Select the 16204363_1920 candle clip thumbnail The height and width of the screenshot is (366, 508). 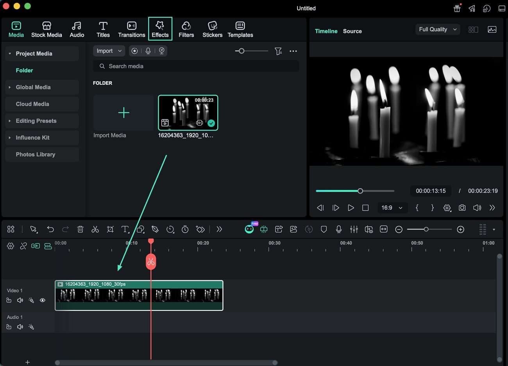(x=188, y=113)
